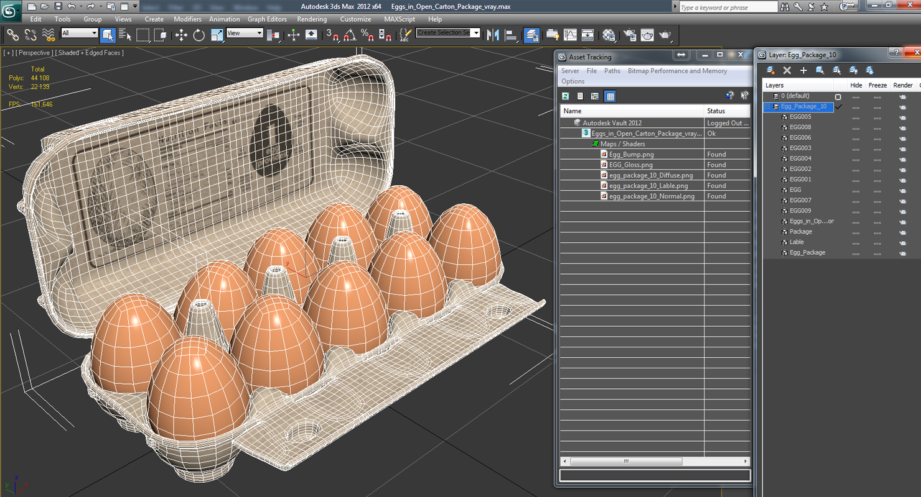921x497 pixels.
Task: Collapse Egg_Package_10 layer tree
Action: coord(767,106)
